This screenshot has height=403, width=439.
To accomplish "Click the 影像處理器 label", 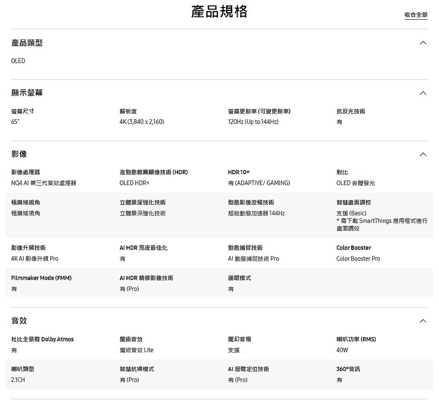I will tap(25, 172).
